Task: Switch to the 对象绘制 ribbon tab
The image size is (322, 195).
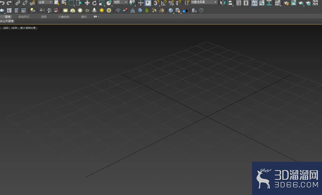Action: tap(64, 17)
